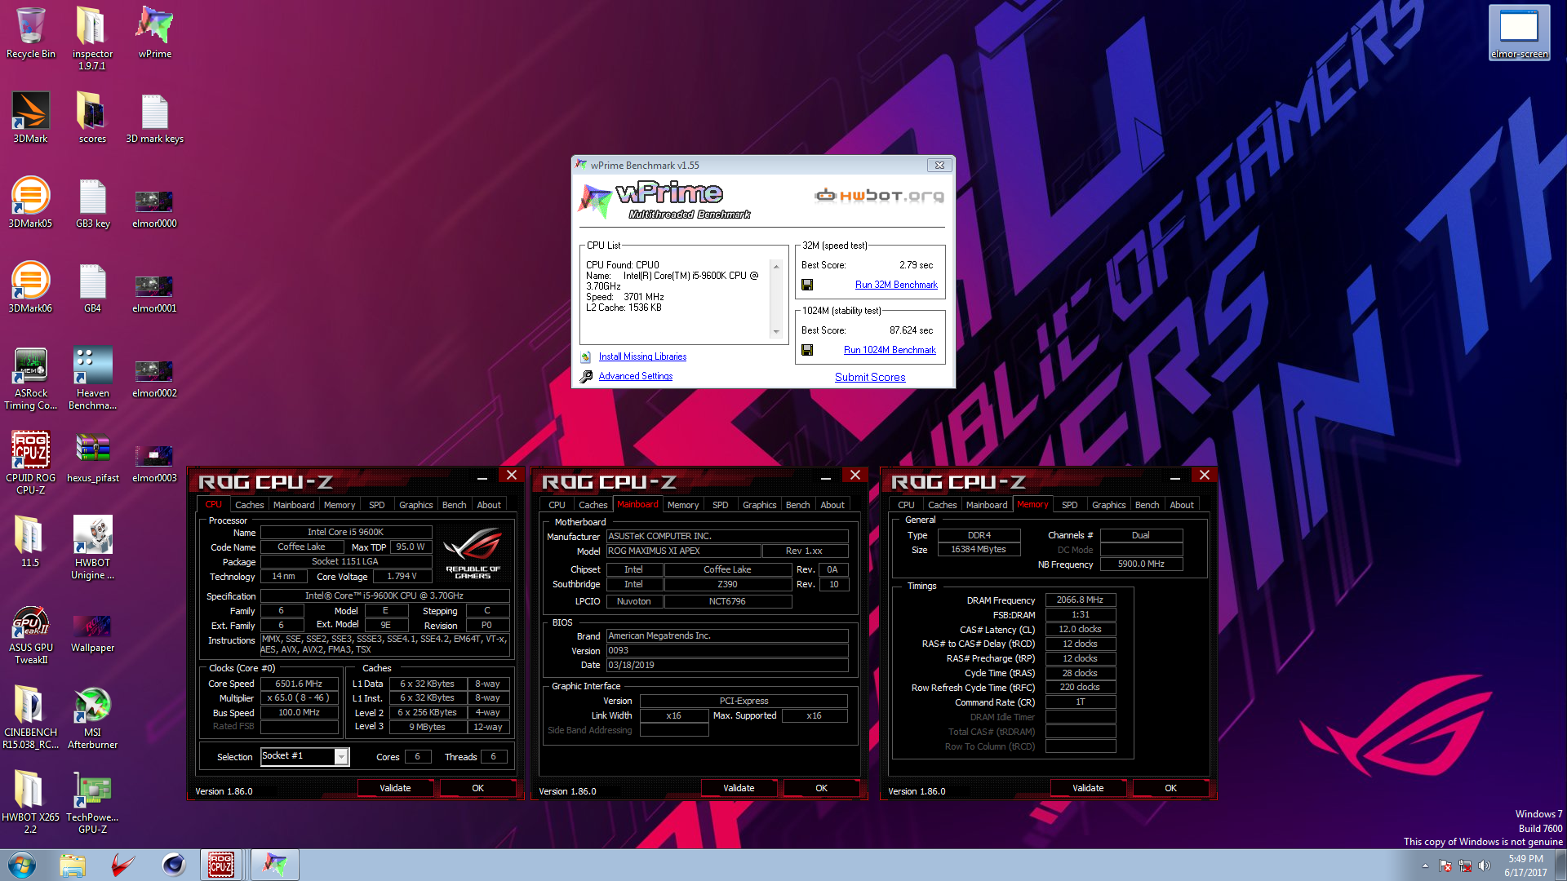This screenshot has width=1567, height=881.
Task: Click the ROG CPU-Z taskbar button
Action: pyautogui.click(x=221, y=865)
